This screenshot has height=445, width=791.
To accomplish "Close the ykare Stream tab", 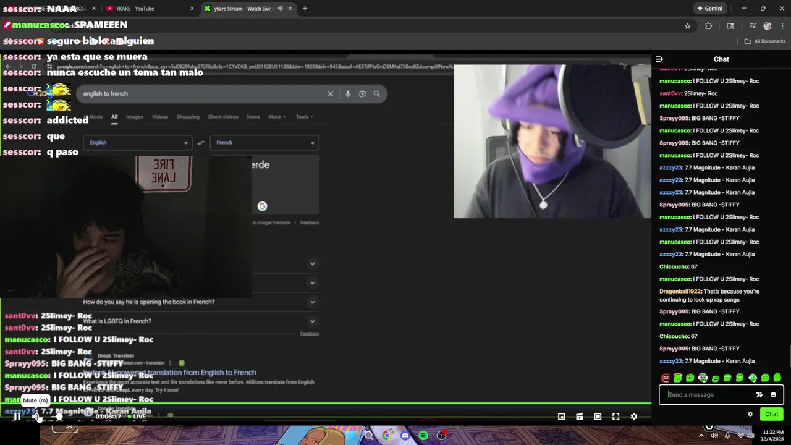I will (x=290, y=9).
